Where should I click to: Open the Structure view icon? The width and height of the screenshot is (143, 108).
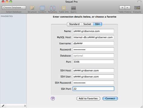tap(32, 8)
